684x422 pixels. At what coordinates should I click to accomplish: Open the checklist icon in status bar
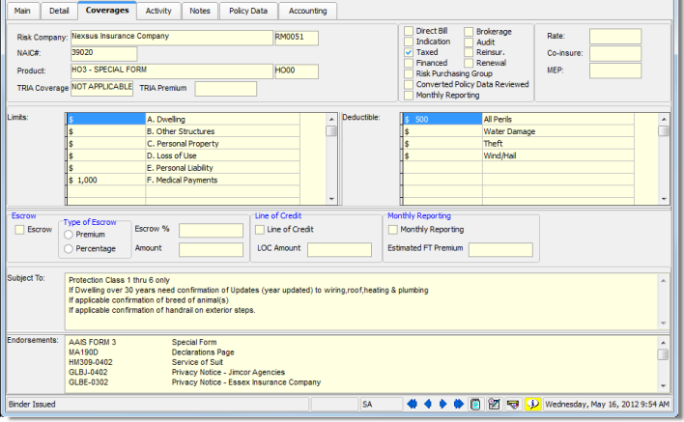pos(494,404)
